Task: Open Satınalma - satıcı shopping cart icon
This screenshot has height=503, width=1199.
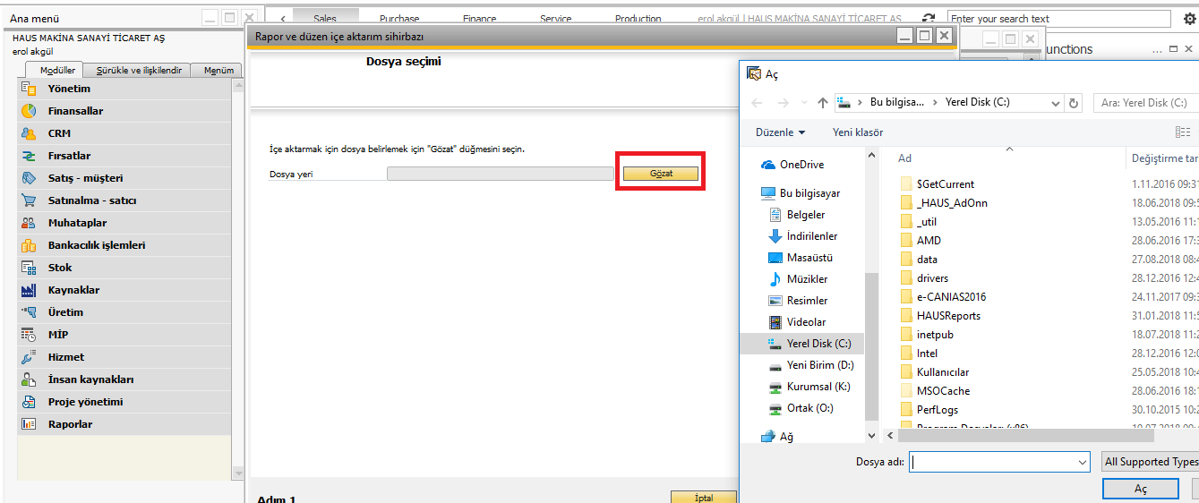Action: [x=29, y=200]
